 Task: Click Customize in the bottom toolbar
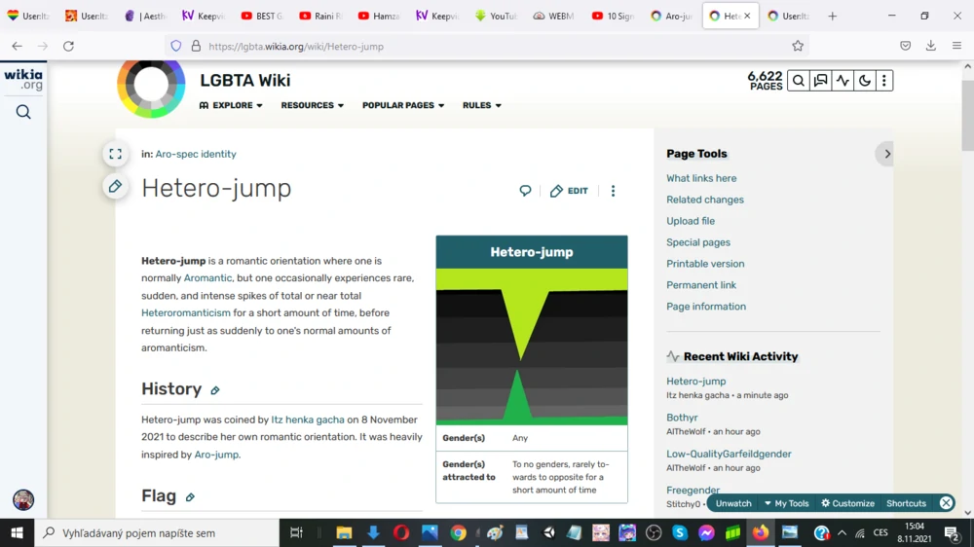click(848, 503)
